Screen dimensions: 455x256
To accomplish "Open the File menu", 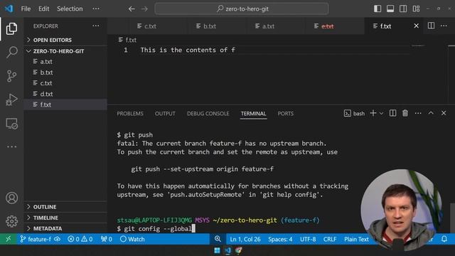I will coord(26,9).
